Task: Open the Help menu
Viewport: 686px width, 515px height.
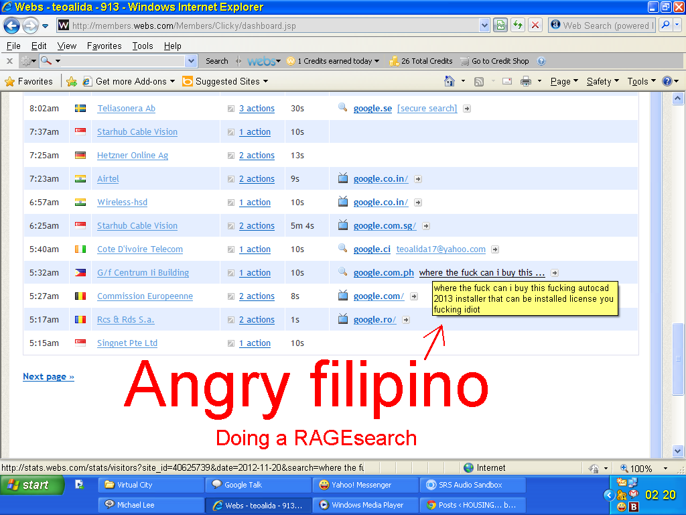Action: (172, 46)
